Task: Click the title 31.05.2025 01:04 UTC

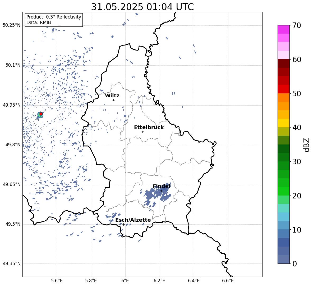Action: tap(142, 7)
